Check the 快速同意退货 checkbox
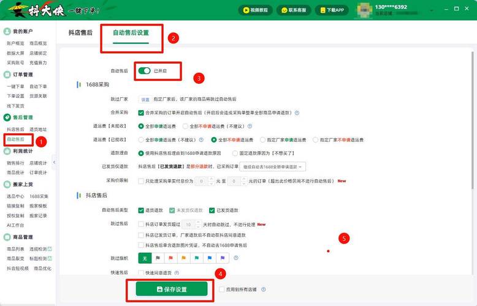 pos(141,272)
